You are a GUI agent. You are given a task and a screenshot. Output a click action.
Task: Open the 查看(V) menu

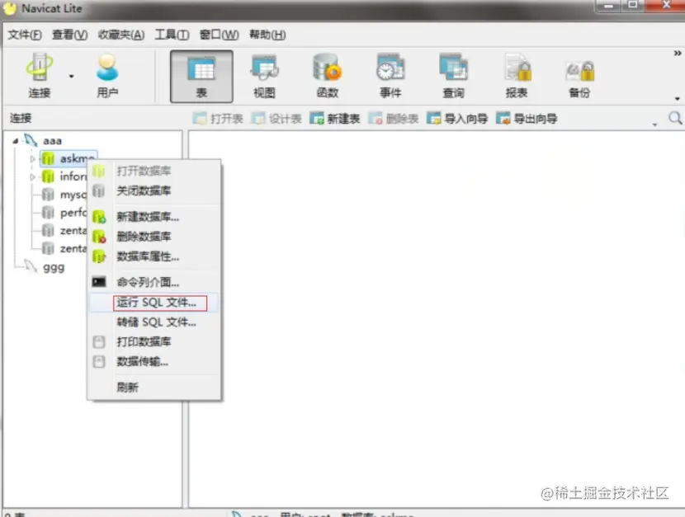click(x=69, y=35)
